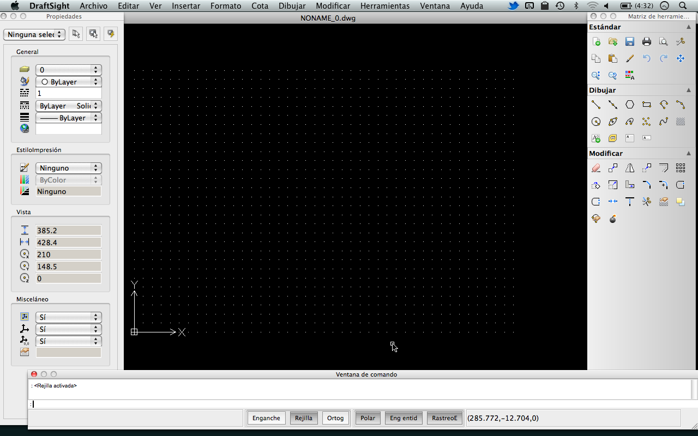698x436 pixels.
Task: Toggle the Rejilla grid button
Action: pyautogui.click(x=304, y=418)
